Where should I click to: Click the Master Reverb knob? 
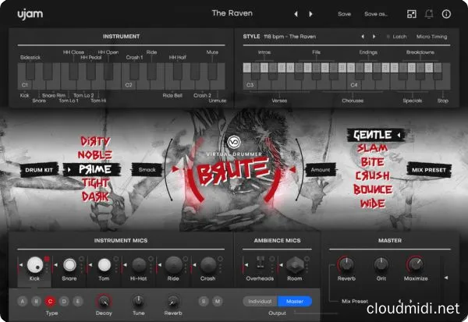coord(346,264)
